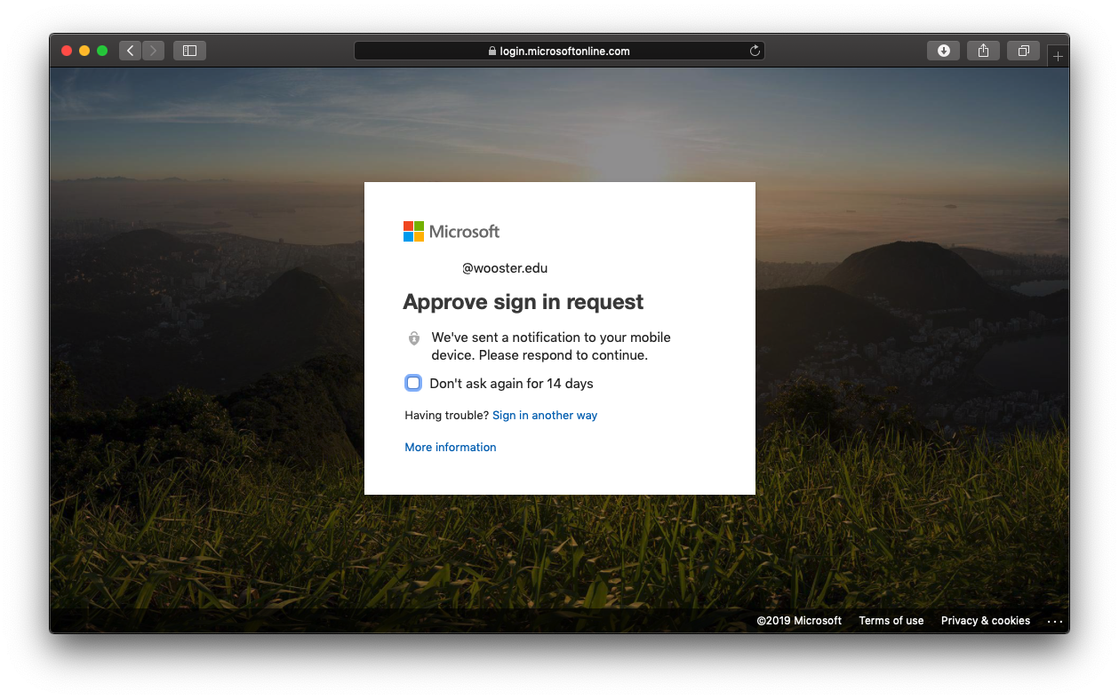Open the Downloads icon in toolbar
This screenshot has width=1119, height=699.
click(x=943, y=51)
